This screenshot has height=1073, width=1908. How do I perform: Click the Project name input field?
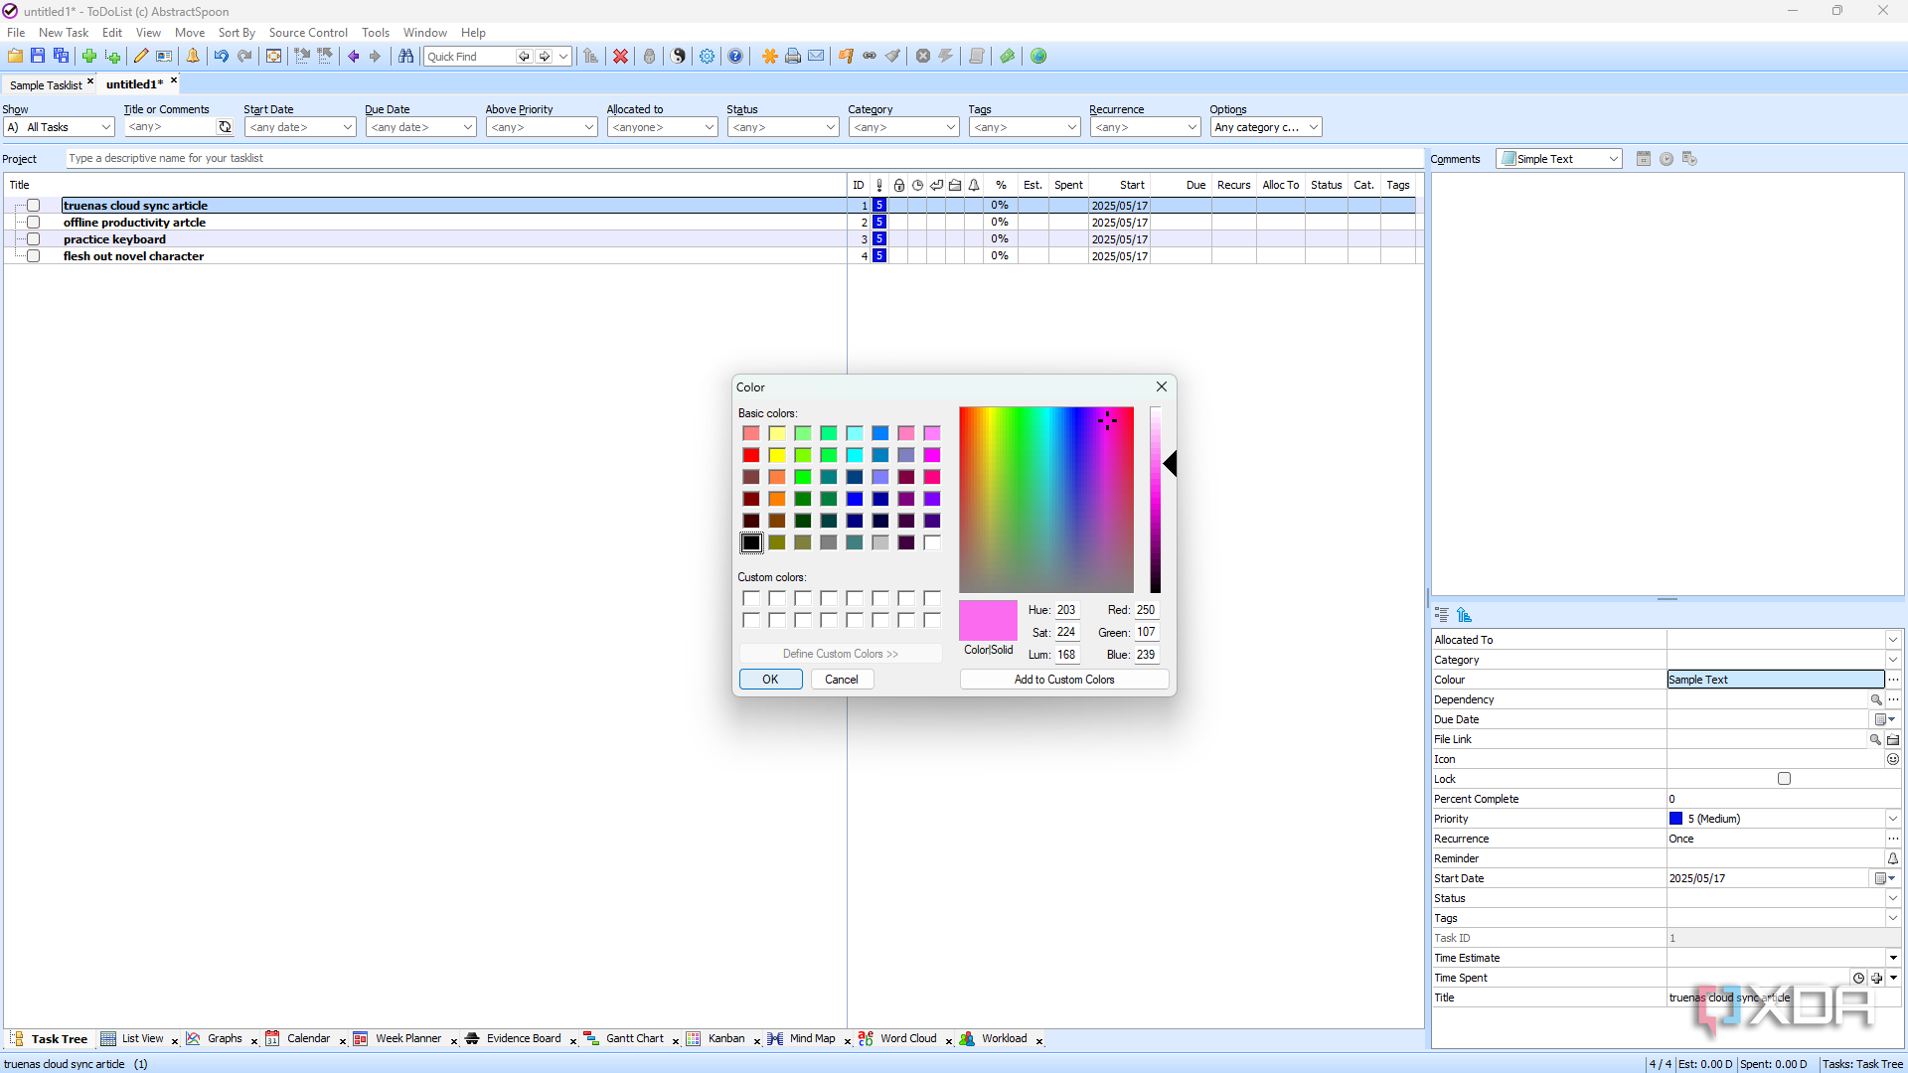point(744,159)
